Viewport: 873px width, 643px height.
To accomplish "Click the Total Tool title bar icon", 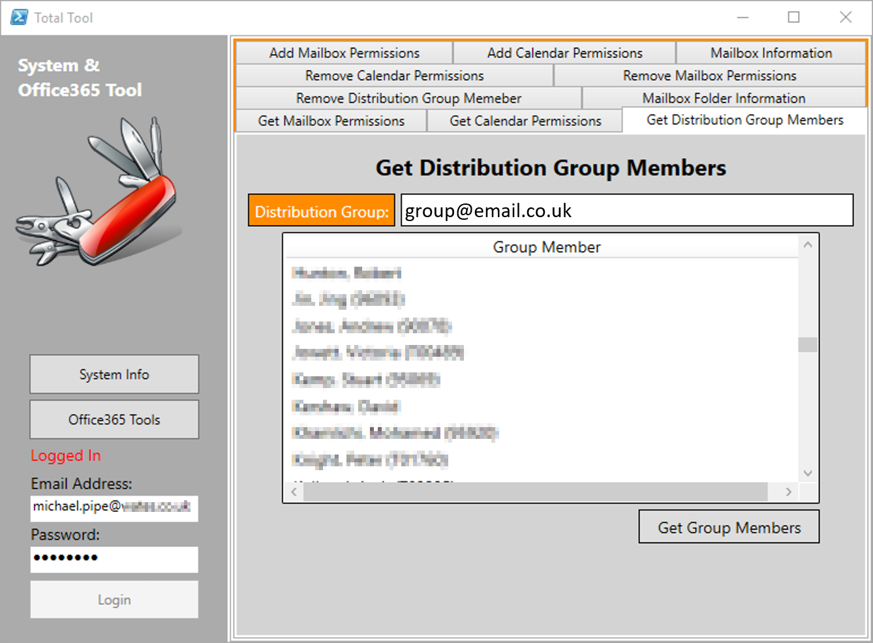I will (20, 18).
